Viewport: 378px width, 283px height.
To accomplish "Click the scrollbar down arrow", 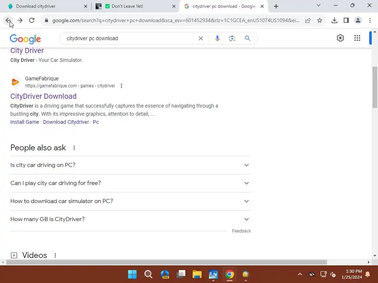I will [375, 256].
